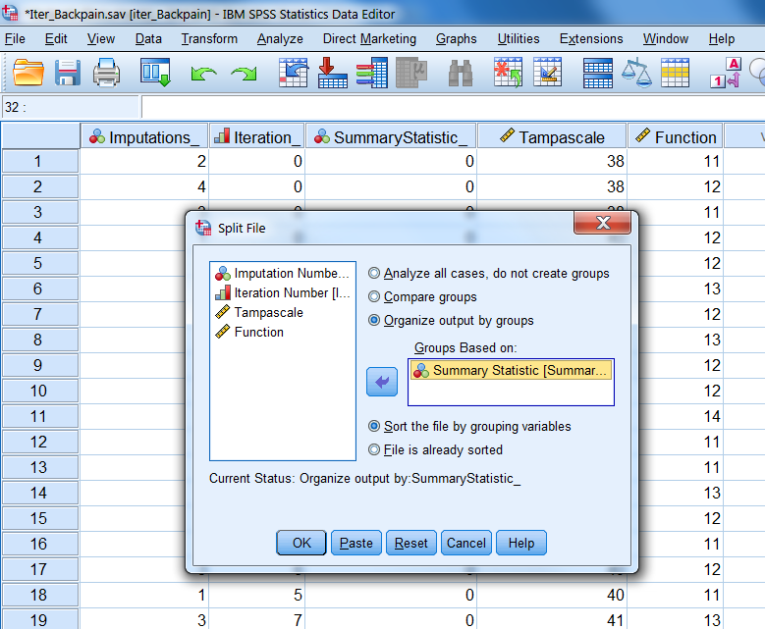Click the Go to variable toolbar icon

point(332,73)
